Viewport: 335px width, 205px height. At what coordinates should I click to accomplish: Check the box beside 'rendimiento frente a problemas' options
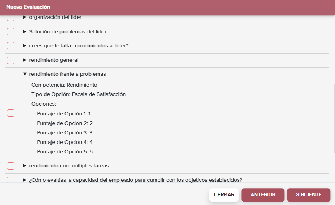pyautogui.click(x=11, y=113)
